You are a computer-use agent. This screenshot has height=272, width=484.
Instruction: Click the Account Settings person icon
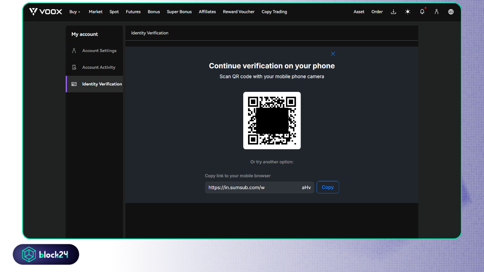pos(74,51)
